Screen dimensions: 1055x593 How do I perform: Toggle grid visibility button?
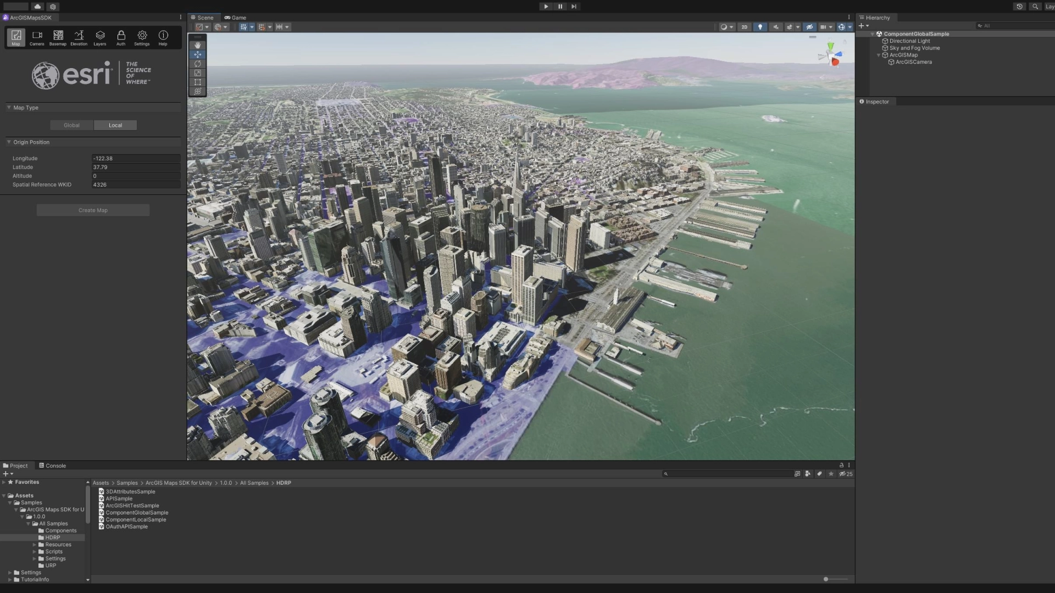[x=243, y=27]
